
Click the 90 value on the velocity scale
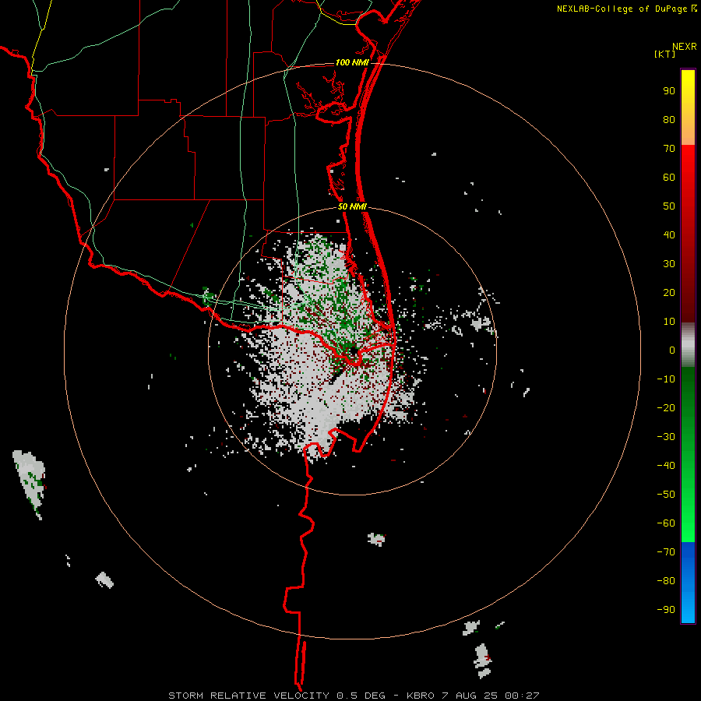click(x=669, y=91)
